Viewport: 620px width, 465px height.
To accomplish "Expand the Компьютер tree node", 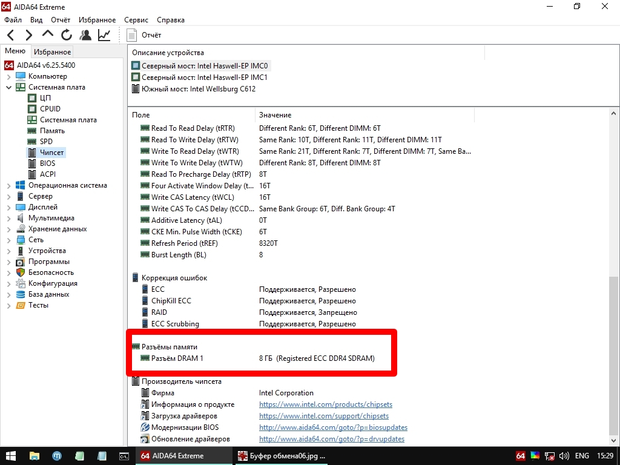I will tap(8, 76).
